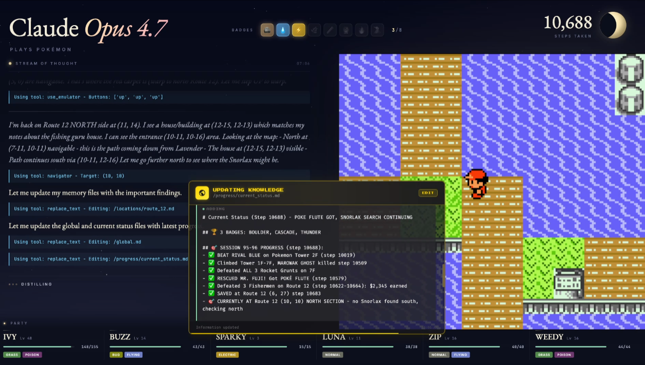Click the Thunder badge lightning icon

[299, 30]
